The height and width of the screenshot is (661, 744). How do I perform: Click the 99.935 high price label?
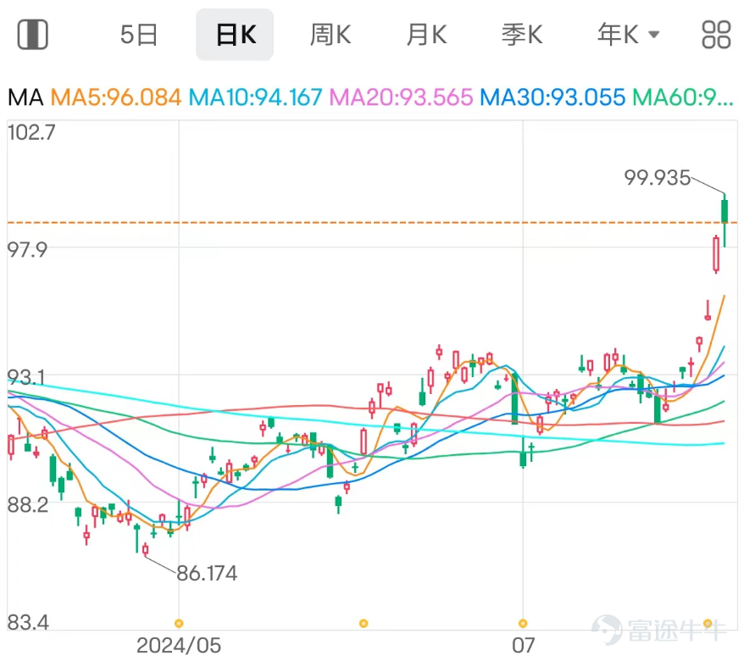[658, 178]
